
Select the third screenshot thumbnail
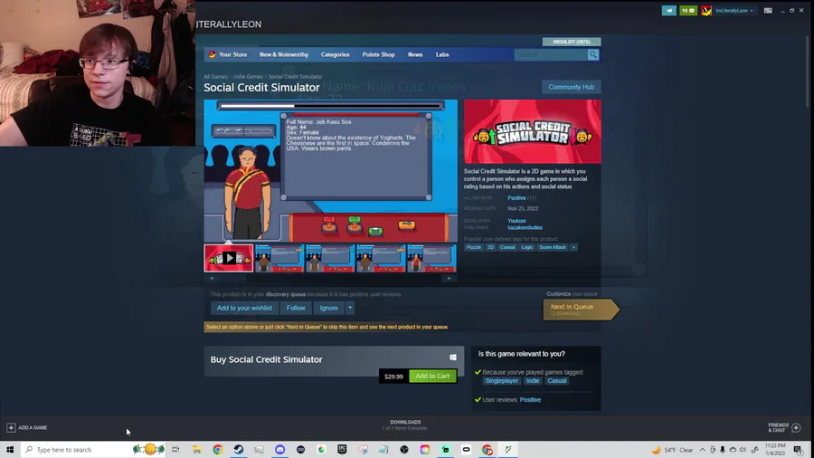[x=330, y=258]
